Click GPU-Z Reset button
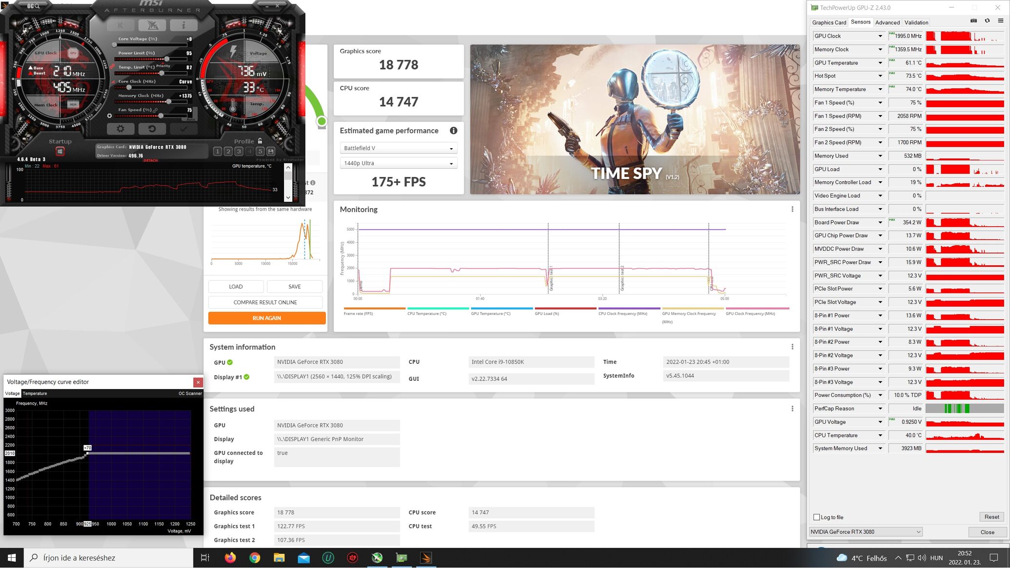The height and width of the screenshot is (568, 1010). click(x=991, y=517)
